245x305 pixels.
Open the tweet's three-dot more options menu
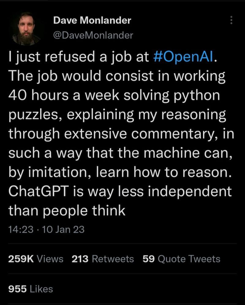coord(230,20)
